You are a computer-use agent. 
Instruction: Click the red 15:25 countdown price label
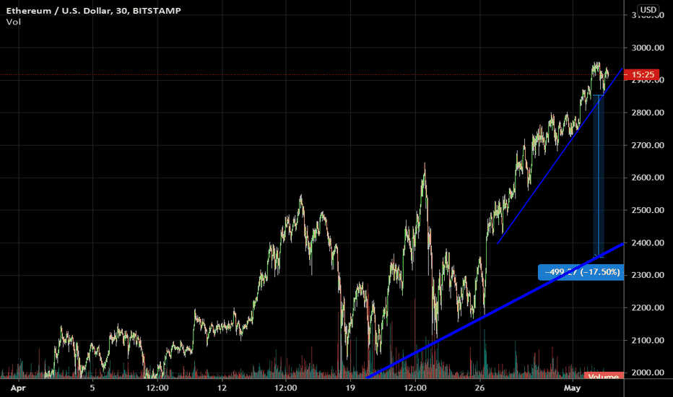point(642,74)
